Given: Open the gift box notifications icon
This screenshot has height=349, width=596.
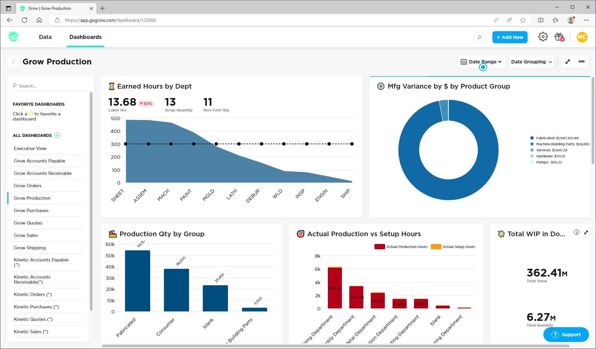Looking at the screenshot, I should [559, 37].
